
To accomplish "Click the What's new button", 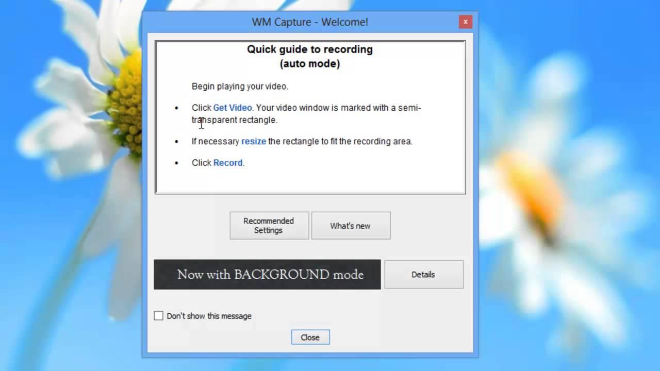I will pos(351,226).
